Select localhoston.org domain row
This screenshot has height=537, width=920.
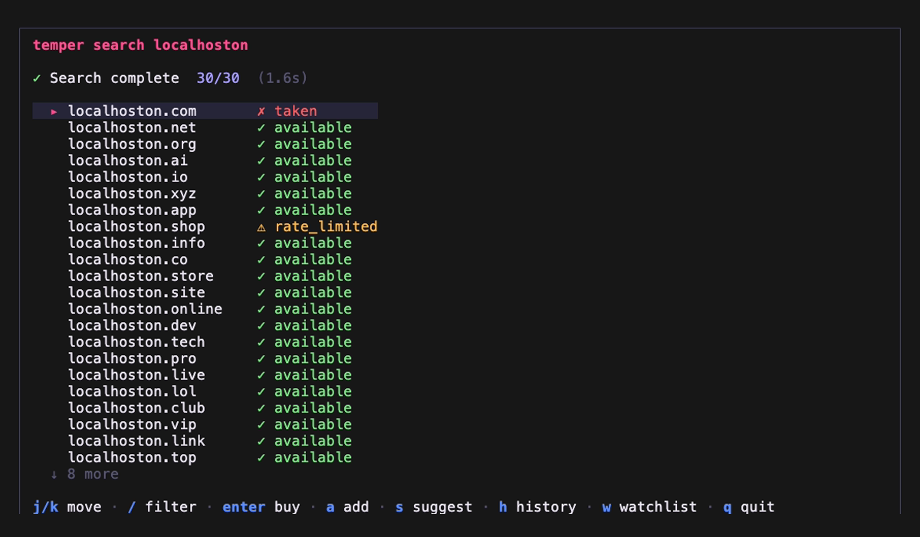pyautogui.click(x=205, y=144)
